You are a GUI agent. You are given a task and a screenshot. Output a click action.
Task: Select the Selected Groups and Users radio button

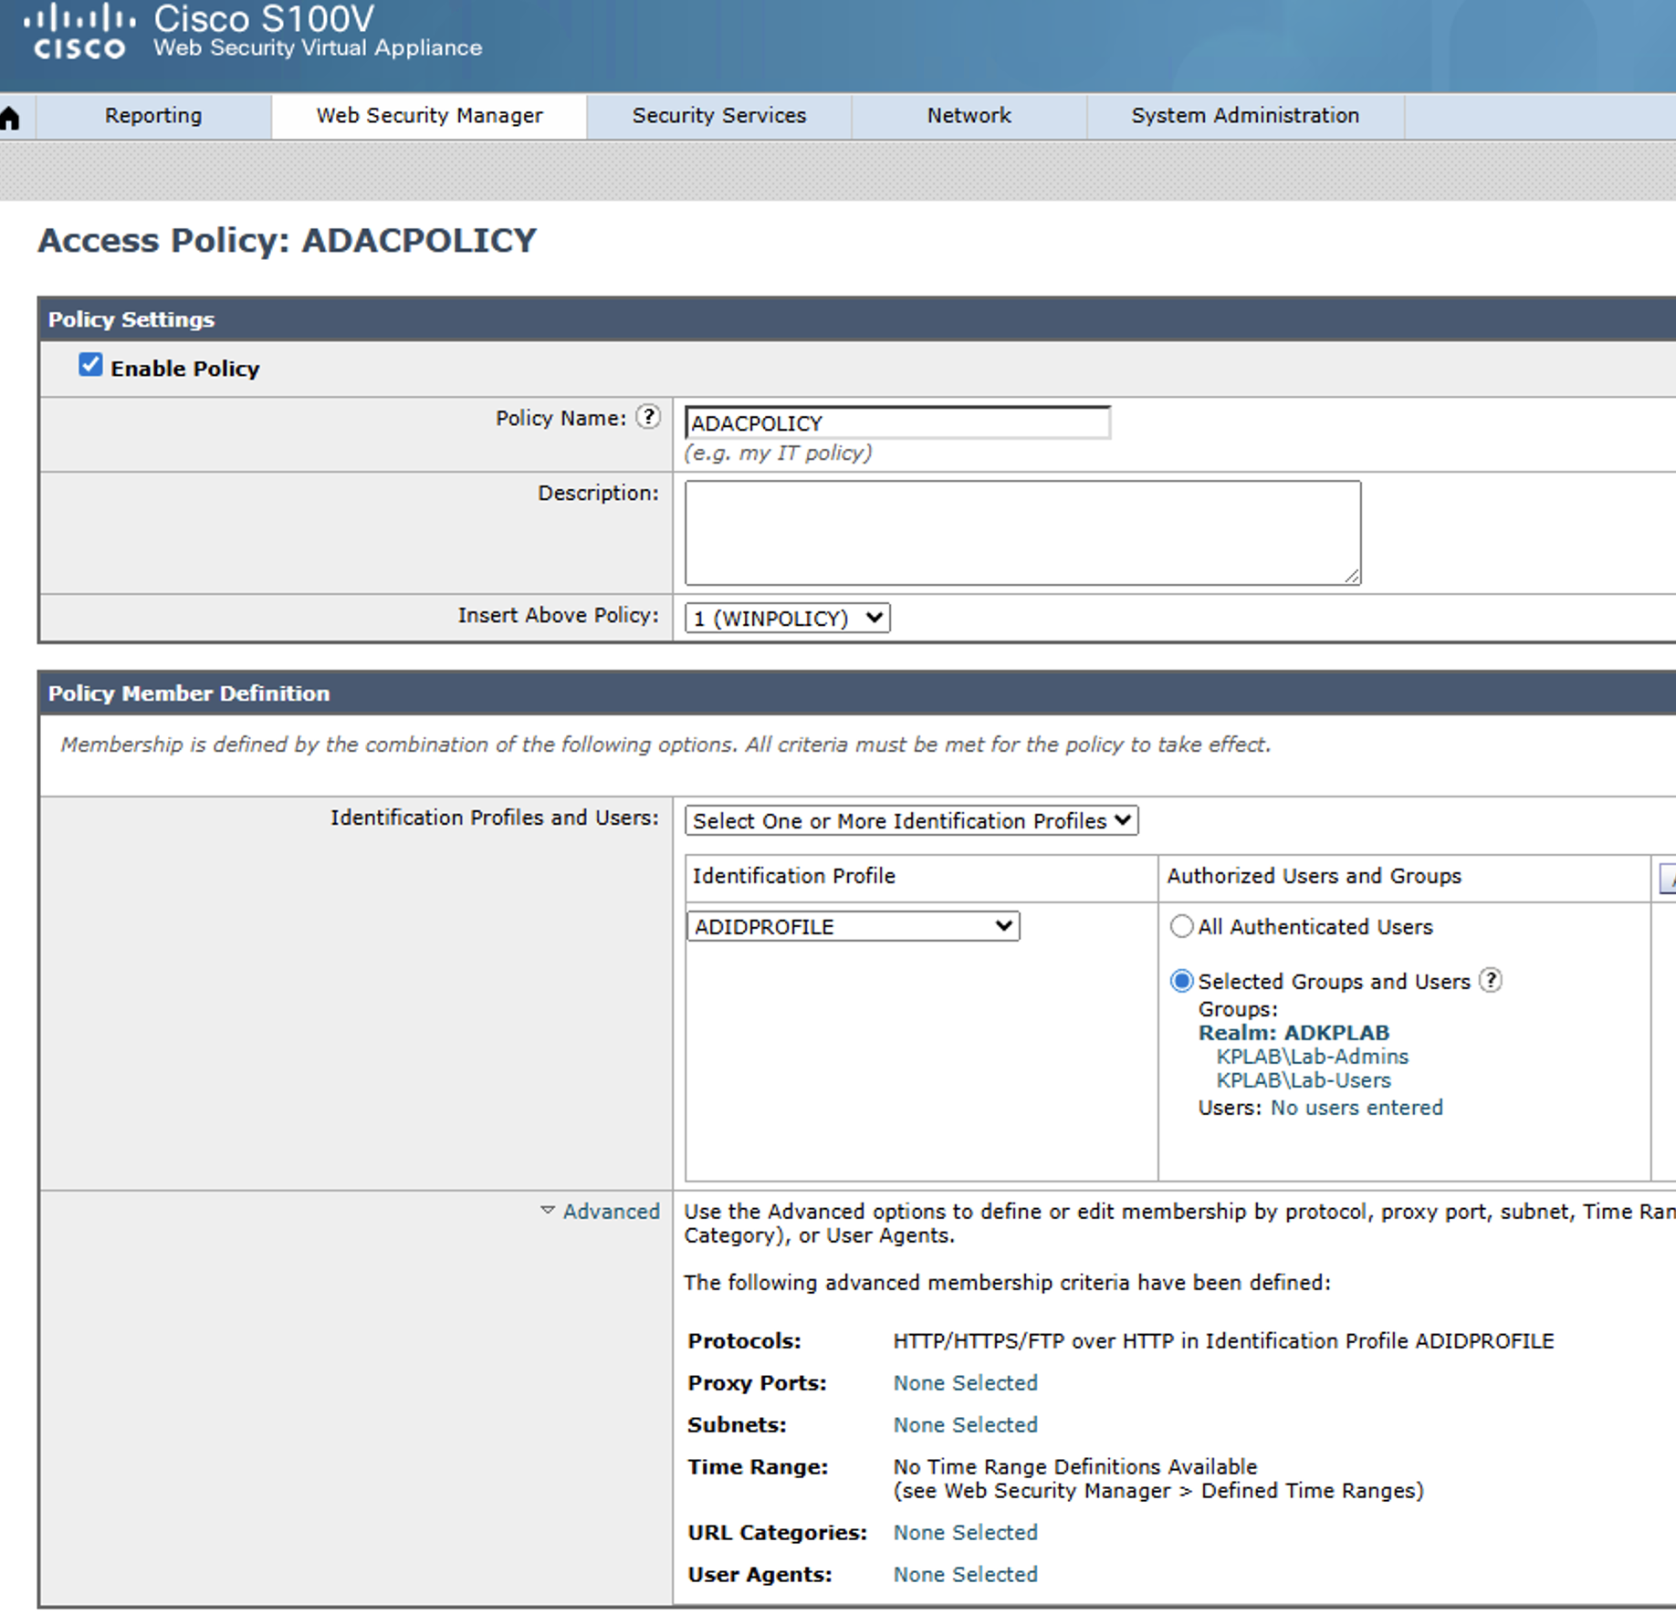pyautogui.click(x=1181, y=981)
